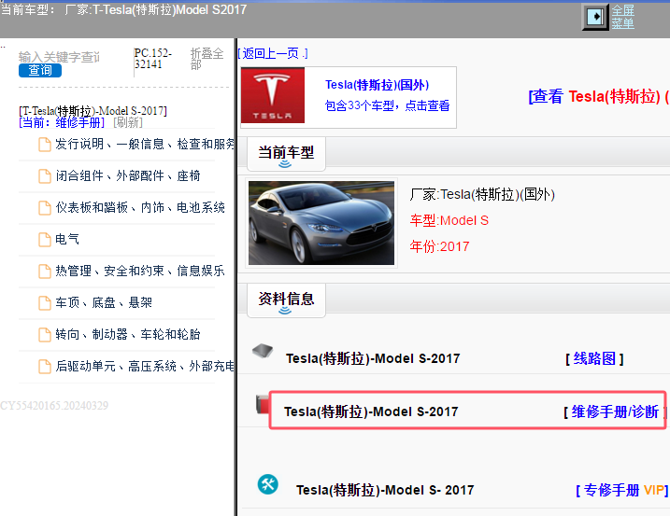The image size is (670, 516).
Task: Click the keyword search input field
Action: (59, 57)
